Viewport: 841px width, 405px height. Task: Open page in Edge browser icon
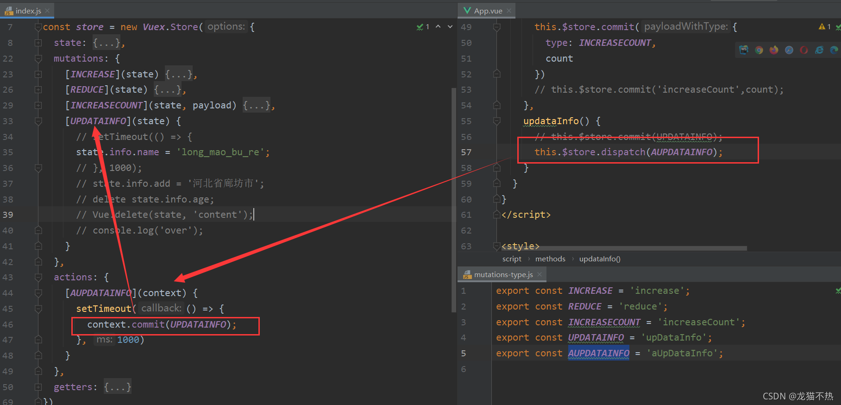[x=834, y=50]
